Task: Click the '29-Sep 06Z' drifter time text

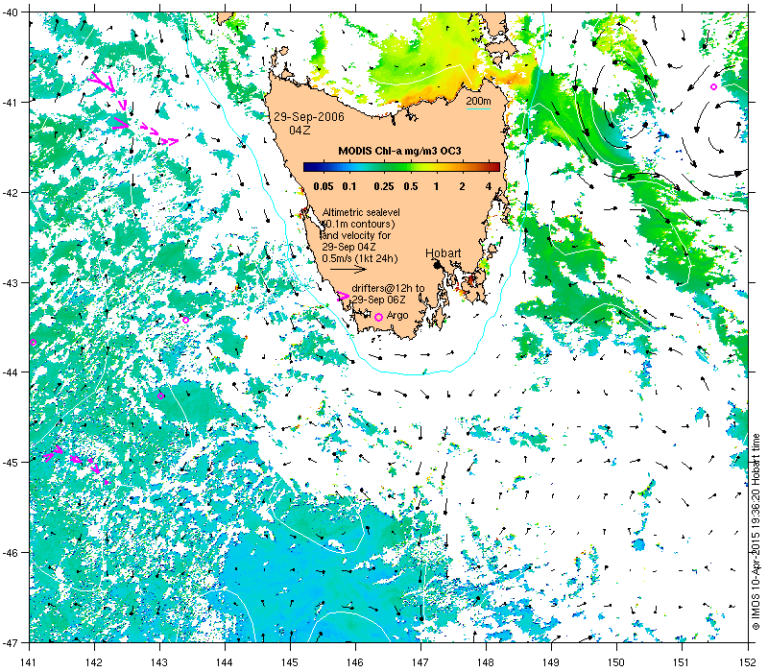Action: pos(378,300)
